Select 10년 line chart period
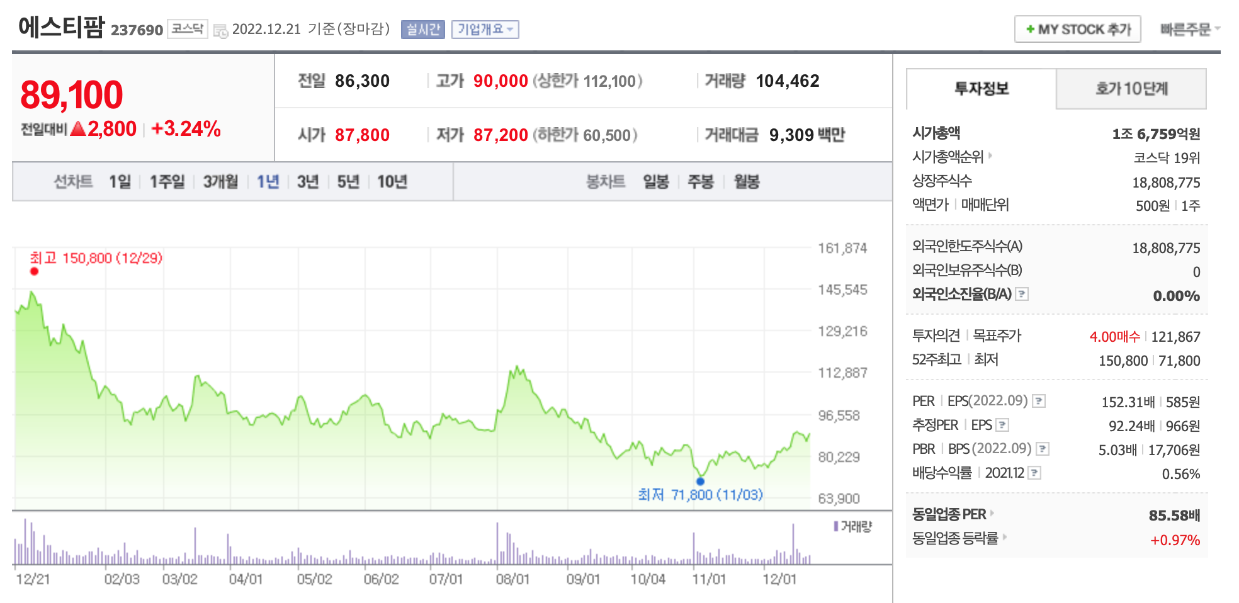Image resolution: width=1239 pixels, height=603 pixels. pyautogui.click(x=392, y=182)
